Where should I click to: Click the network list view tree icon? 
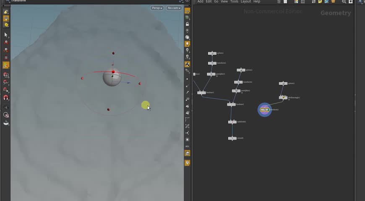[x=279, y=2]
